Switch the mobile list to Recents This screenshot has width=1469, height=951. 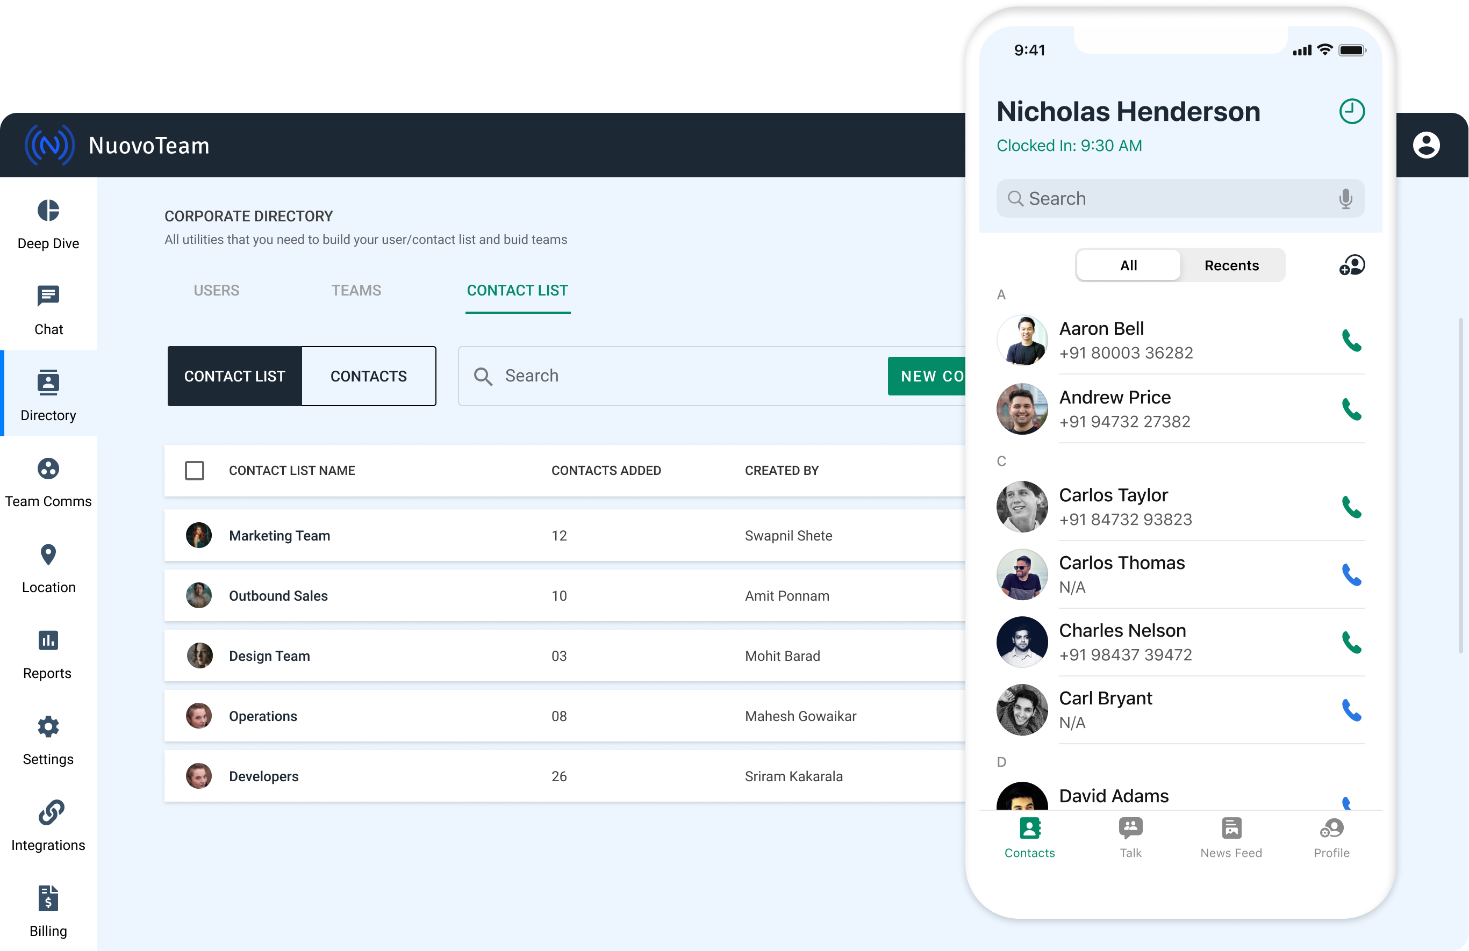coord(1231,265)
